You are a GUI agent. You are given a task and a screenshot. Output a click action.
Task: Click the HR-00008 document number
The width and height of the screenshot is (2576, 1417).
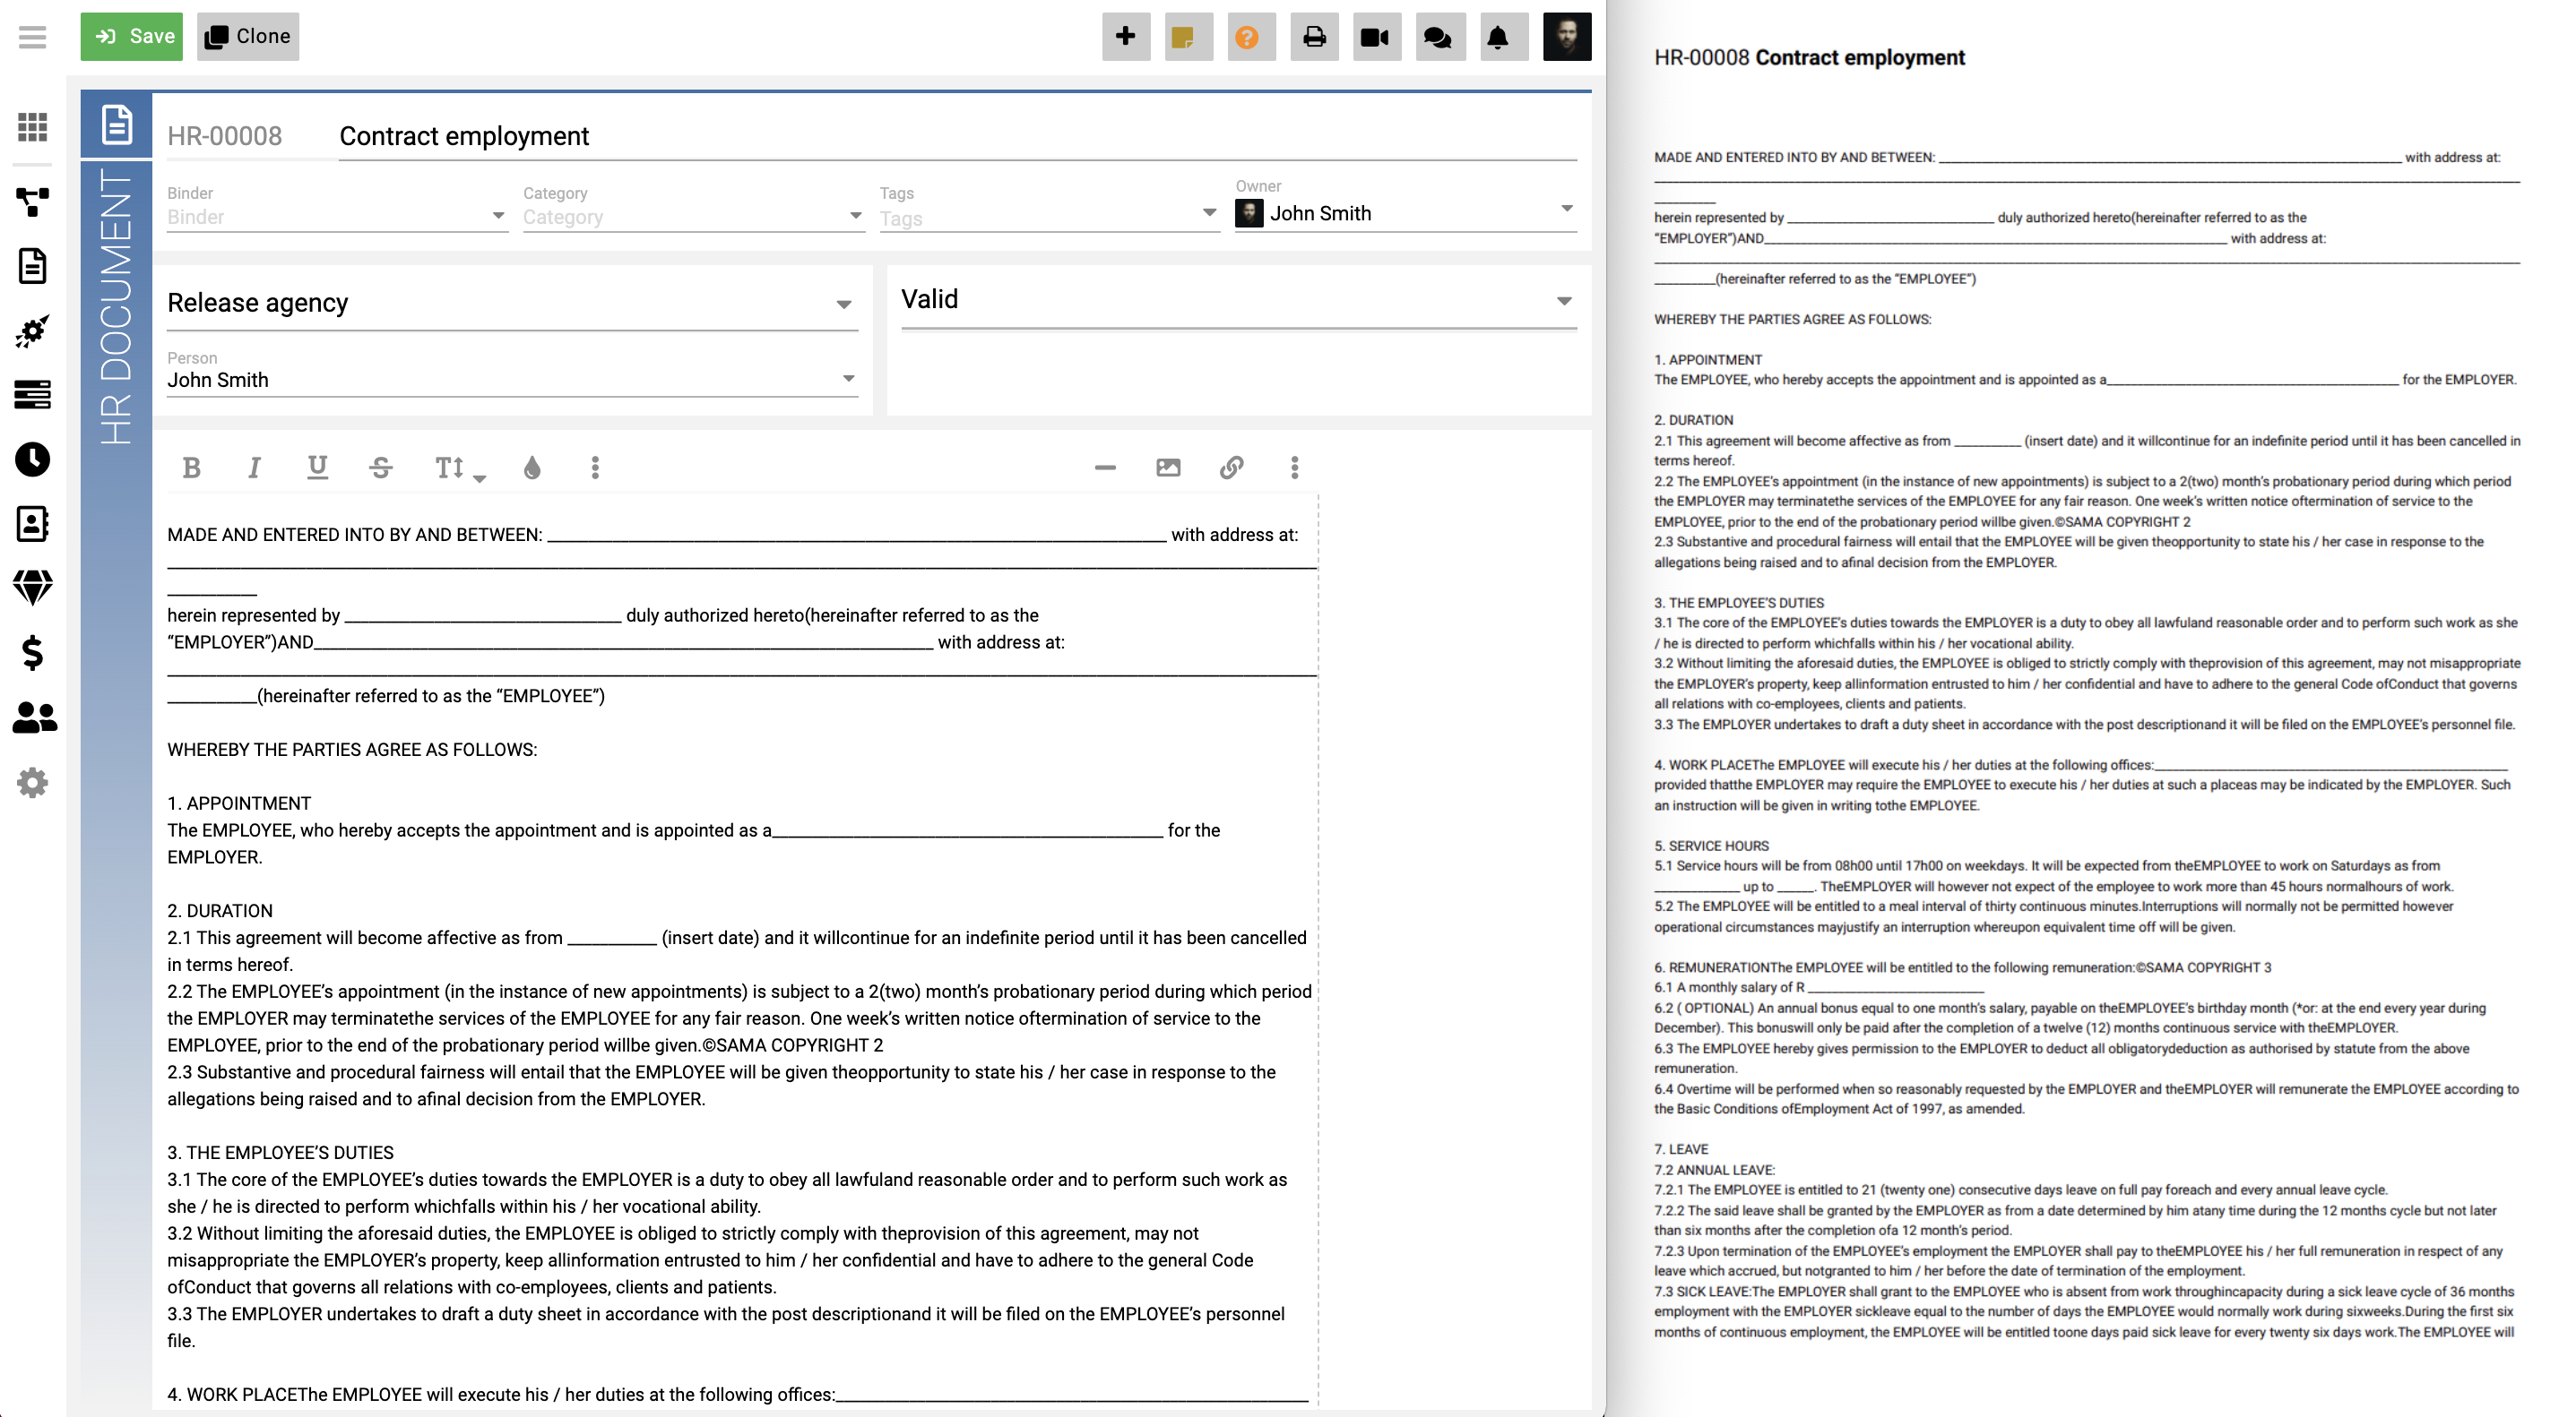coord(225,136)
